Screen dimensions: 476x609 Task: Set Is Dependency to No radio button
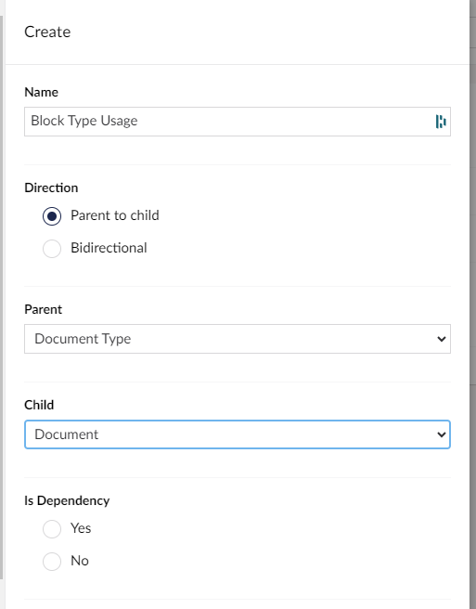pos(52,562)
